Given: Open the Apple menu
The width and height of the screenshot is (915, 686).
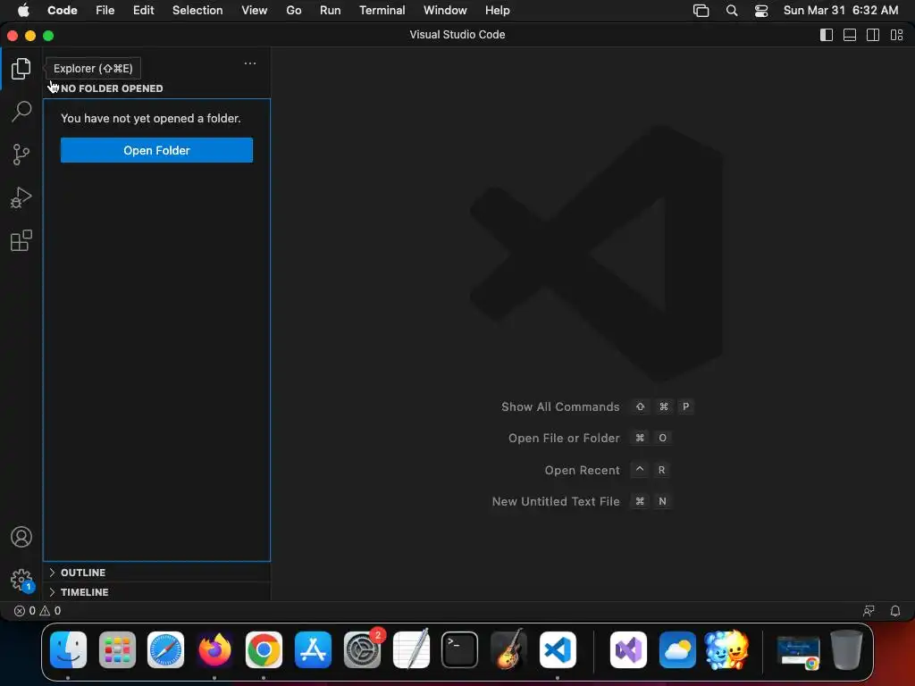Looking at the screenshot, I should coord(22,11).
